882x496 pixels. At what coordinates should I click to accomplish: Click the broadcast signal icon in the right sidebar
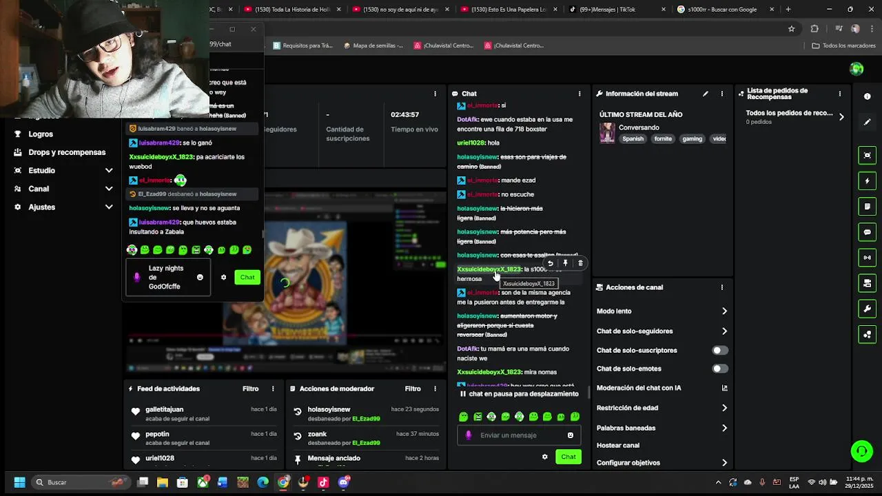pos(868,258)
